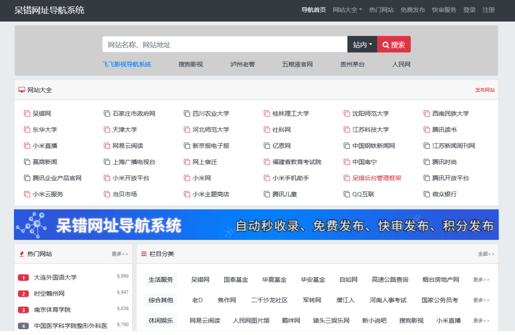Select the 生活服务 category tag
515x335 pixels.
pos(161,280)
